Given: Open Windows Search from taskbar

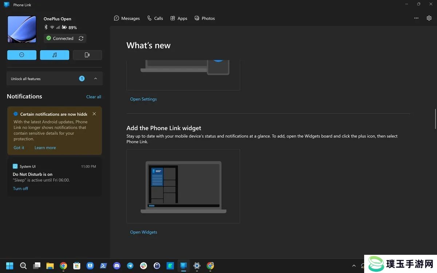Looking at the screenshot, I should point(23,266).
